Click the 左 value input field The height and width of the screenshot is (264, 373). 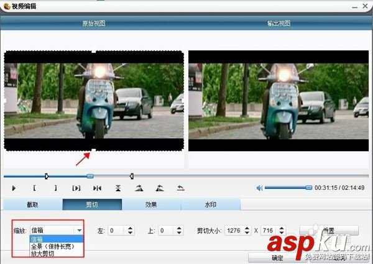(x=117, y=230)
